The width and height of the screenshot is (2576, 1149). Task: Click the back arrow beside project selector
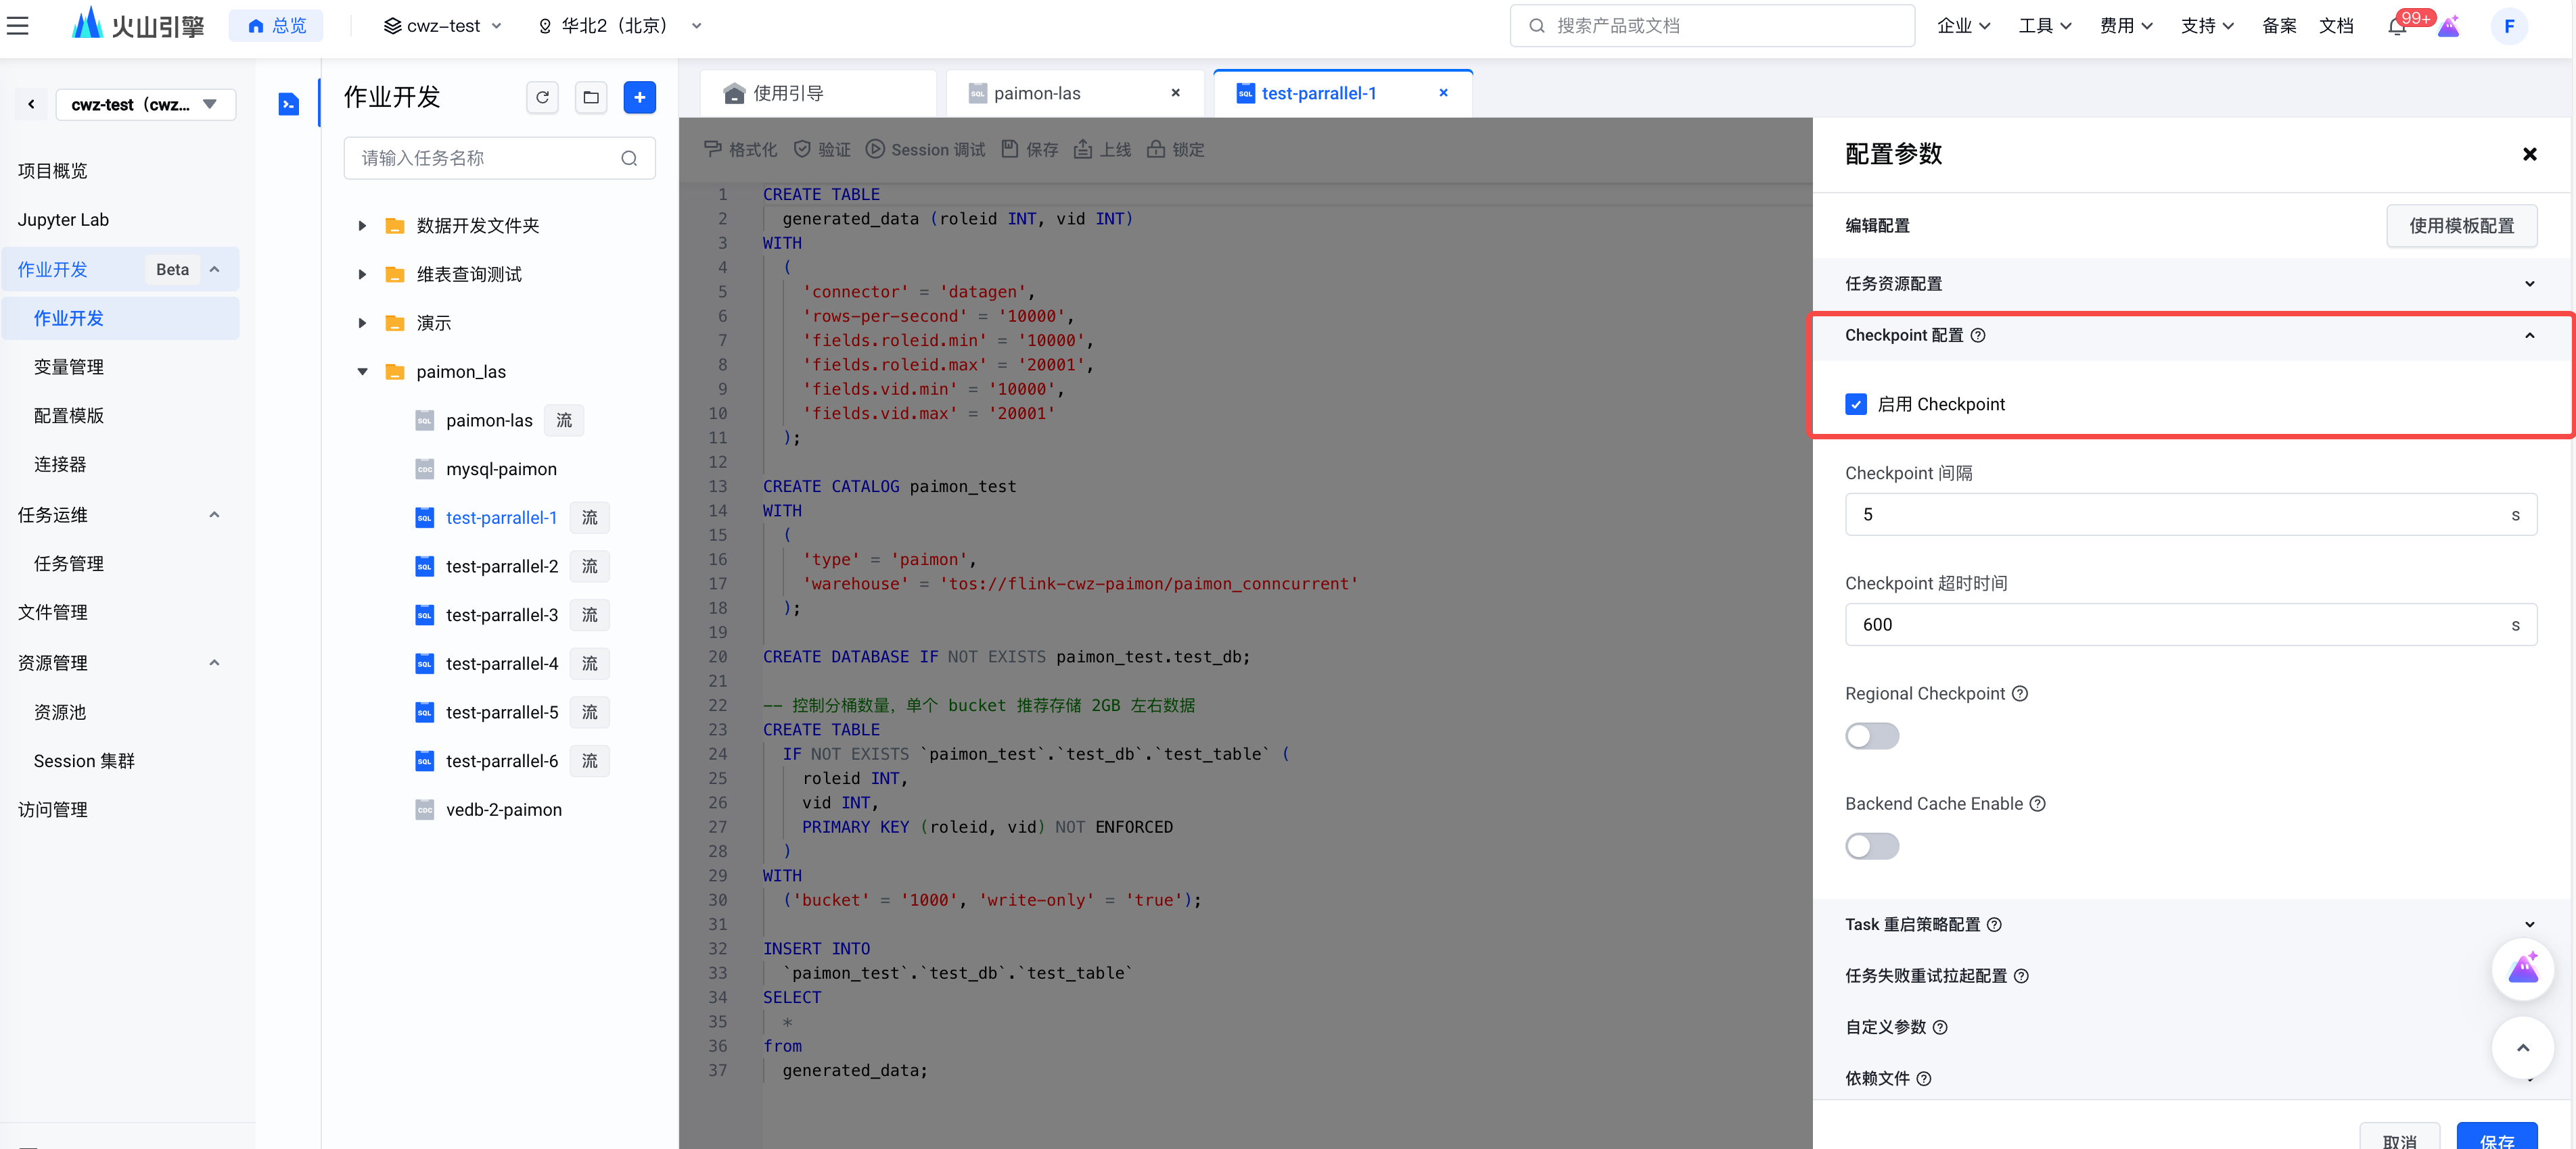coord(31,104)
